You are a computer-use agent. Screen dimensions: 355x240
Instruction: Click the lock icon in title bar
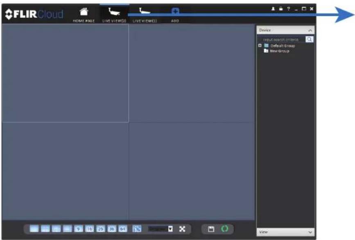point(281,9)
